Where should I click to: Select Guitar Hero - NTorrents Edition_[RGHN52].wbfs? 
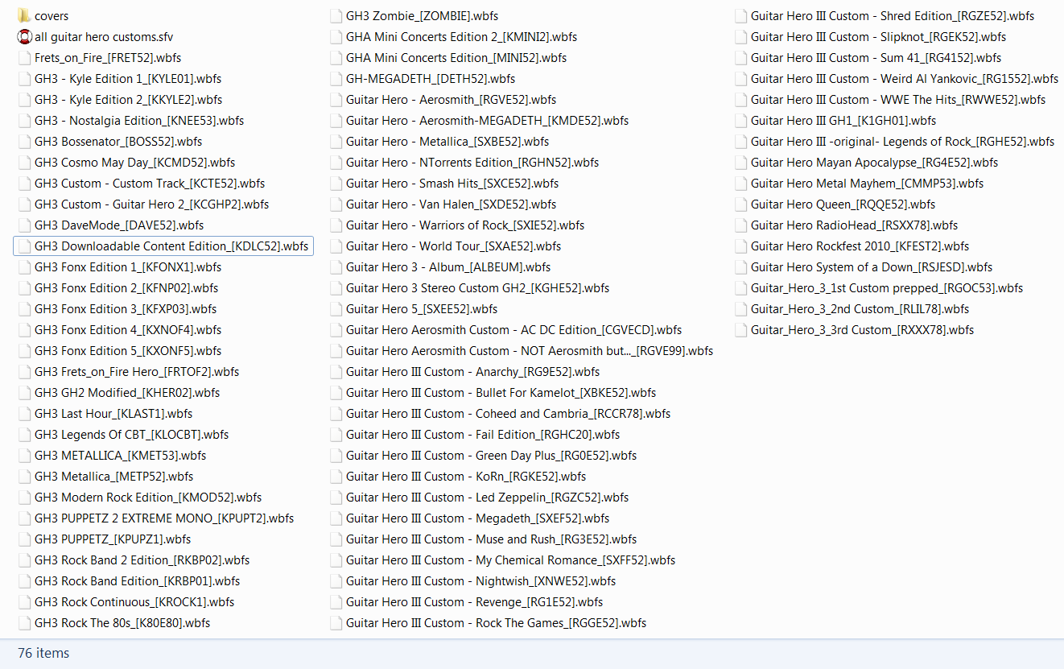coord(472,163)
